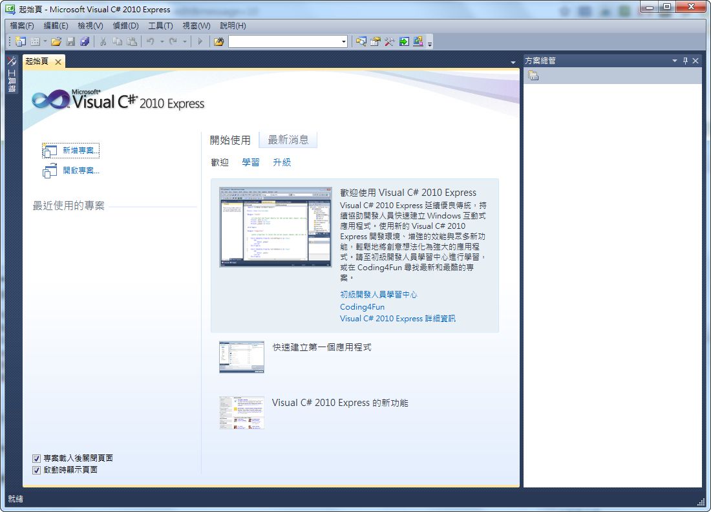Open the toolbar search combo box dropdown

point(344,42)
